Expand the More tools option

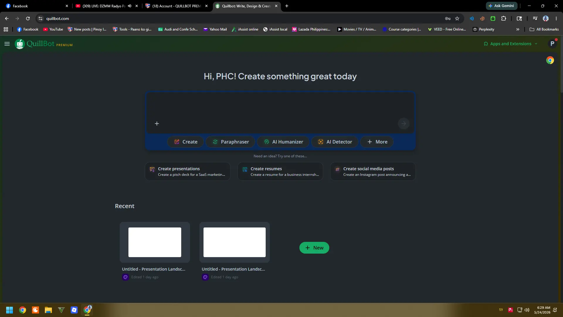pos(377,142)
